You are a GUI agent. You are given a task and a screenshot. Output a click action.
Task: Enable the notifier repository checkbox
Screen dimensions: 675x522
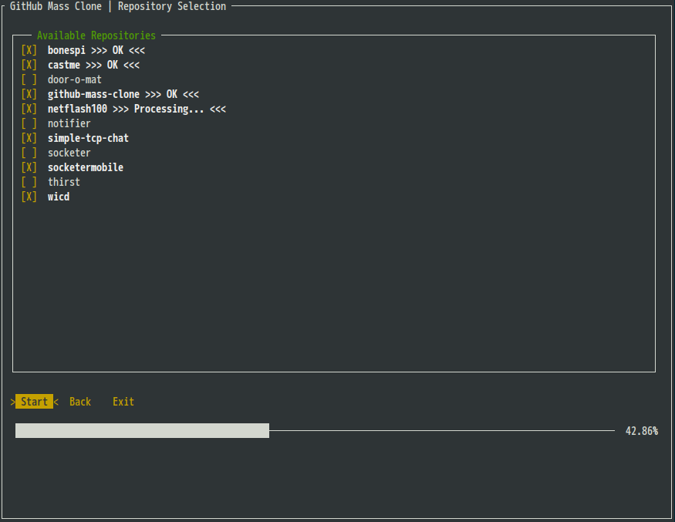pos(29,123)
